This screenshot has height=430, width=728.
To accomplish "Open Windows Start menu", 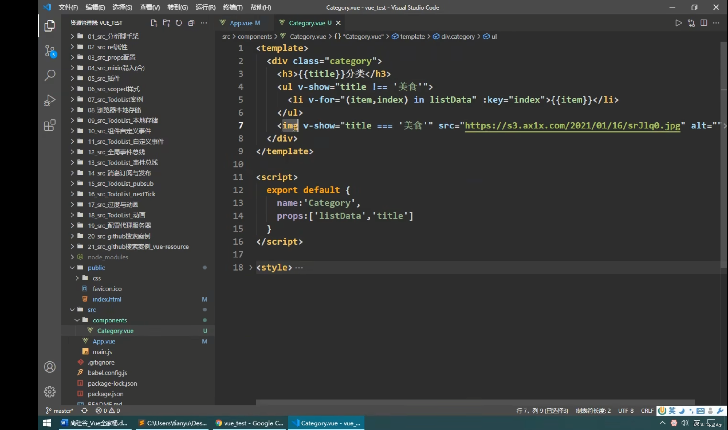I will pos(47,423).
